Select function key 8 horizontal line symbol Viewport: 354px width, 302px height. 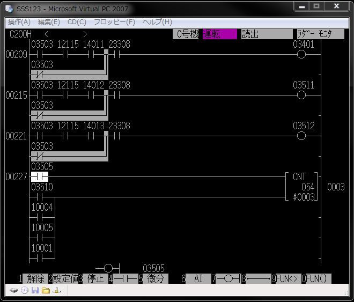pos(259,279)
